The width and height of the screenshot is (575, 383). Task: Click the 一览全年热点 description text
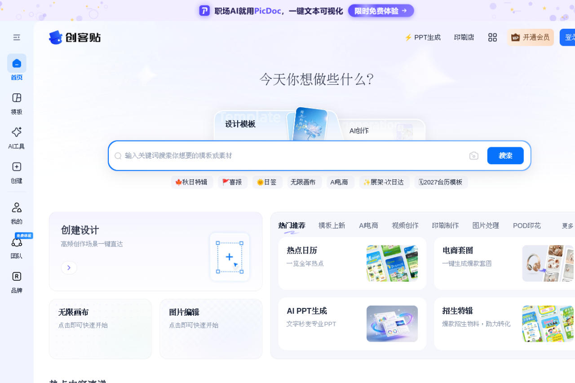(x=305, y=264)
